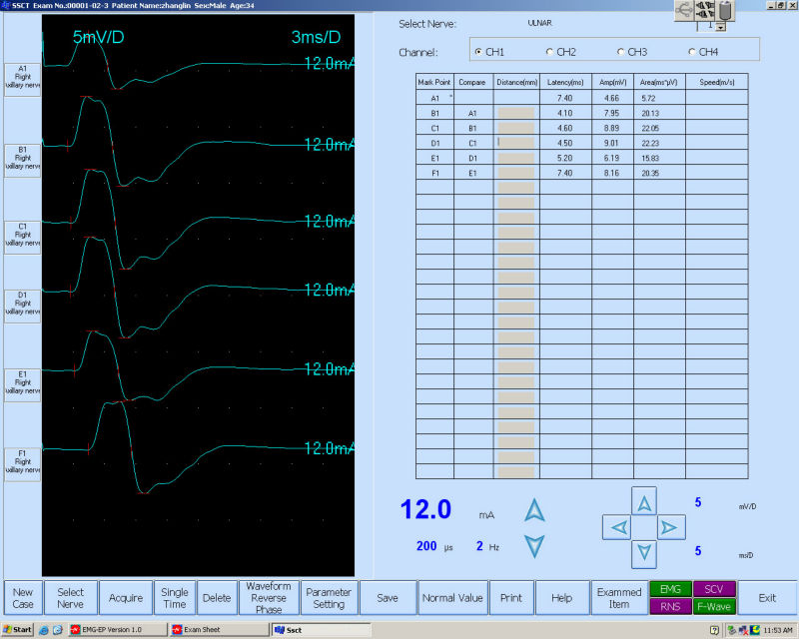The image size is (799, 639).
Task: Click the A1 latency value 7.40
Action: tap(564, 99)
